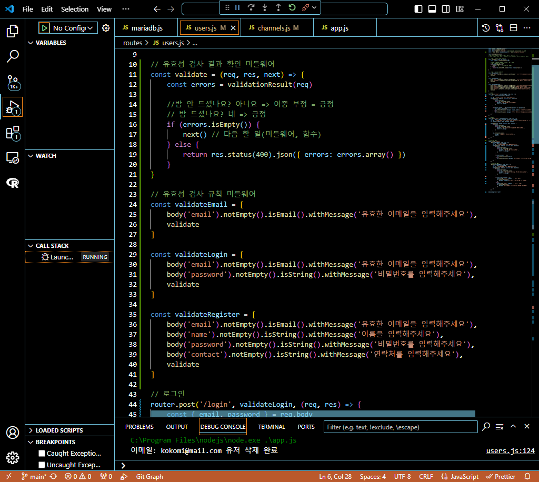The image size is (539, 482).
Task: Open the Manage gear at sidebar bottom
Action: click(13, 457)
